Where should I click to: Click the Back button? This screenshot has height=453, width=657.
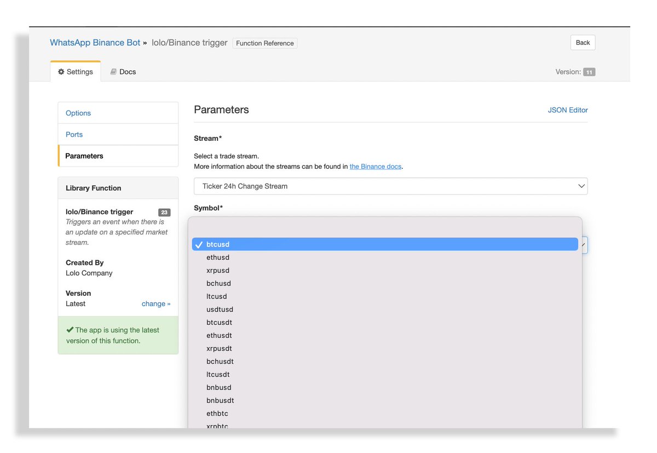[x=583, y=43]
